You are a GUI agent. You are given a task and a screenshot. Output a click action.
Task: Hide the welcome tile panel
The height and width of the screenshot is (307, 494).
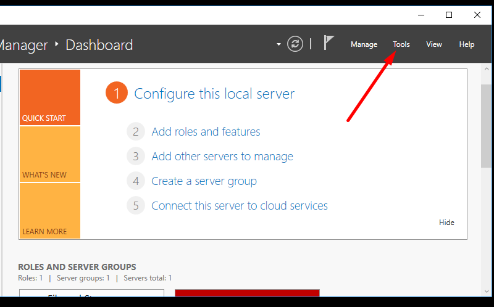tap(446, 223)
